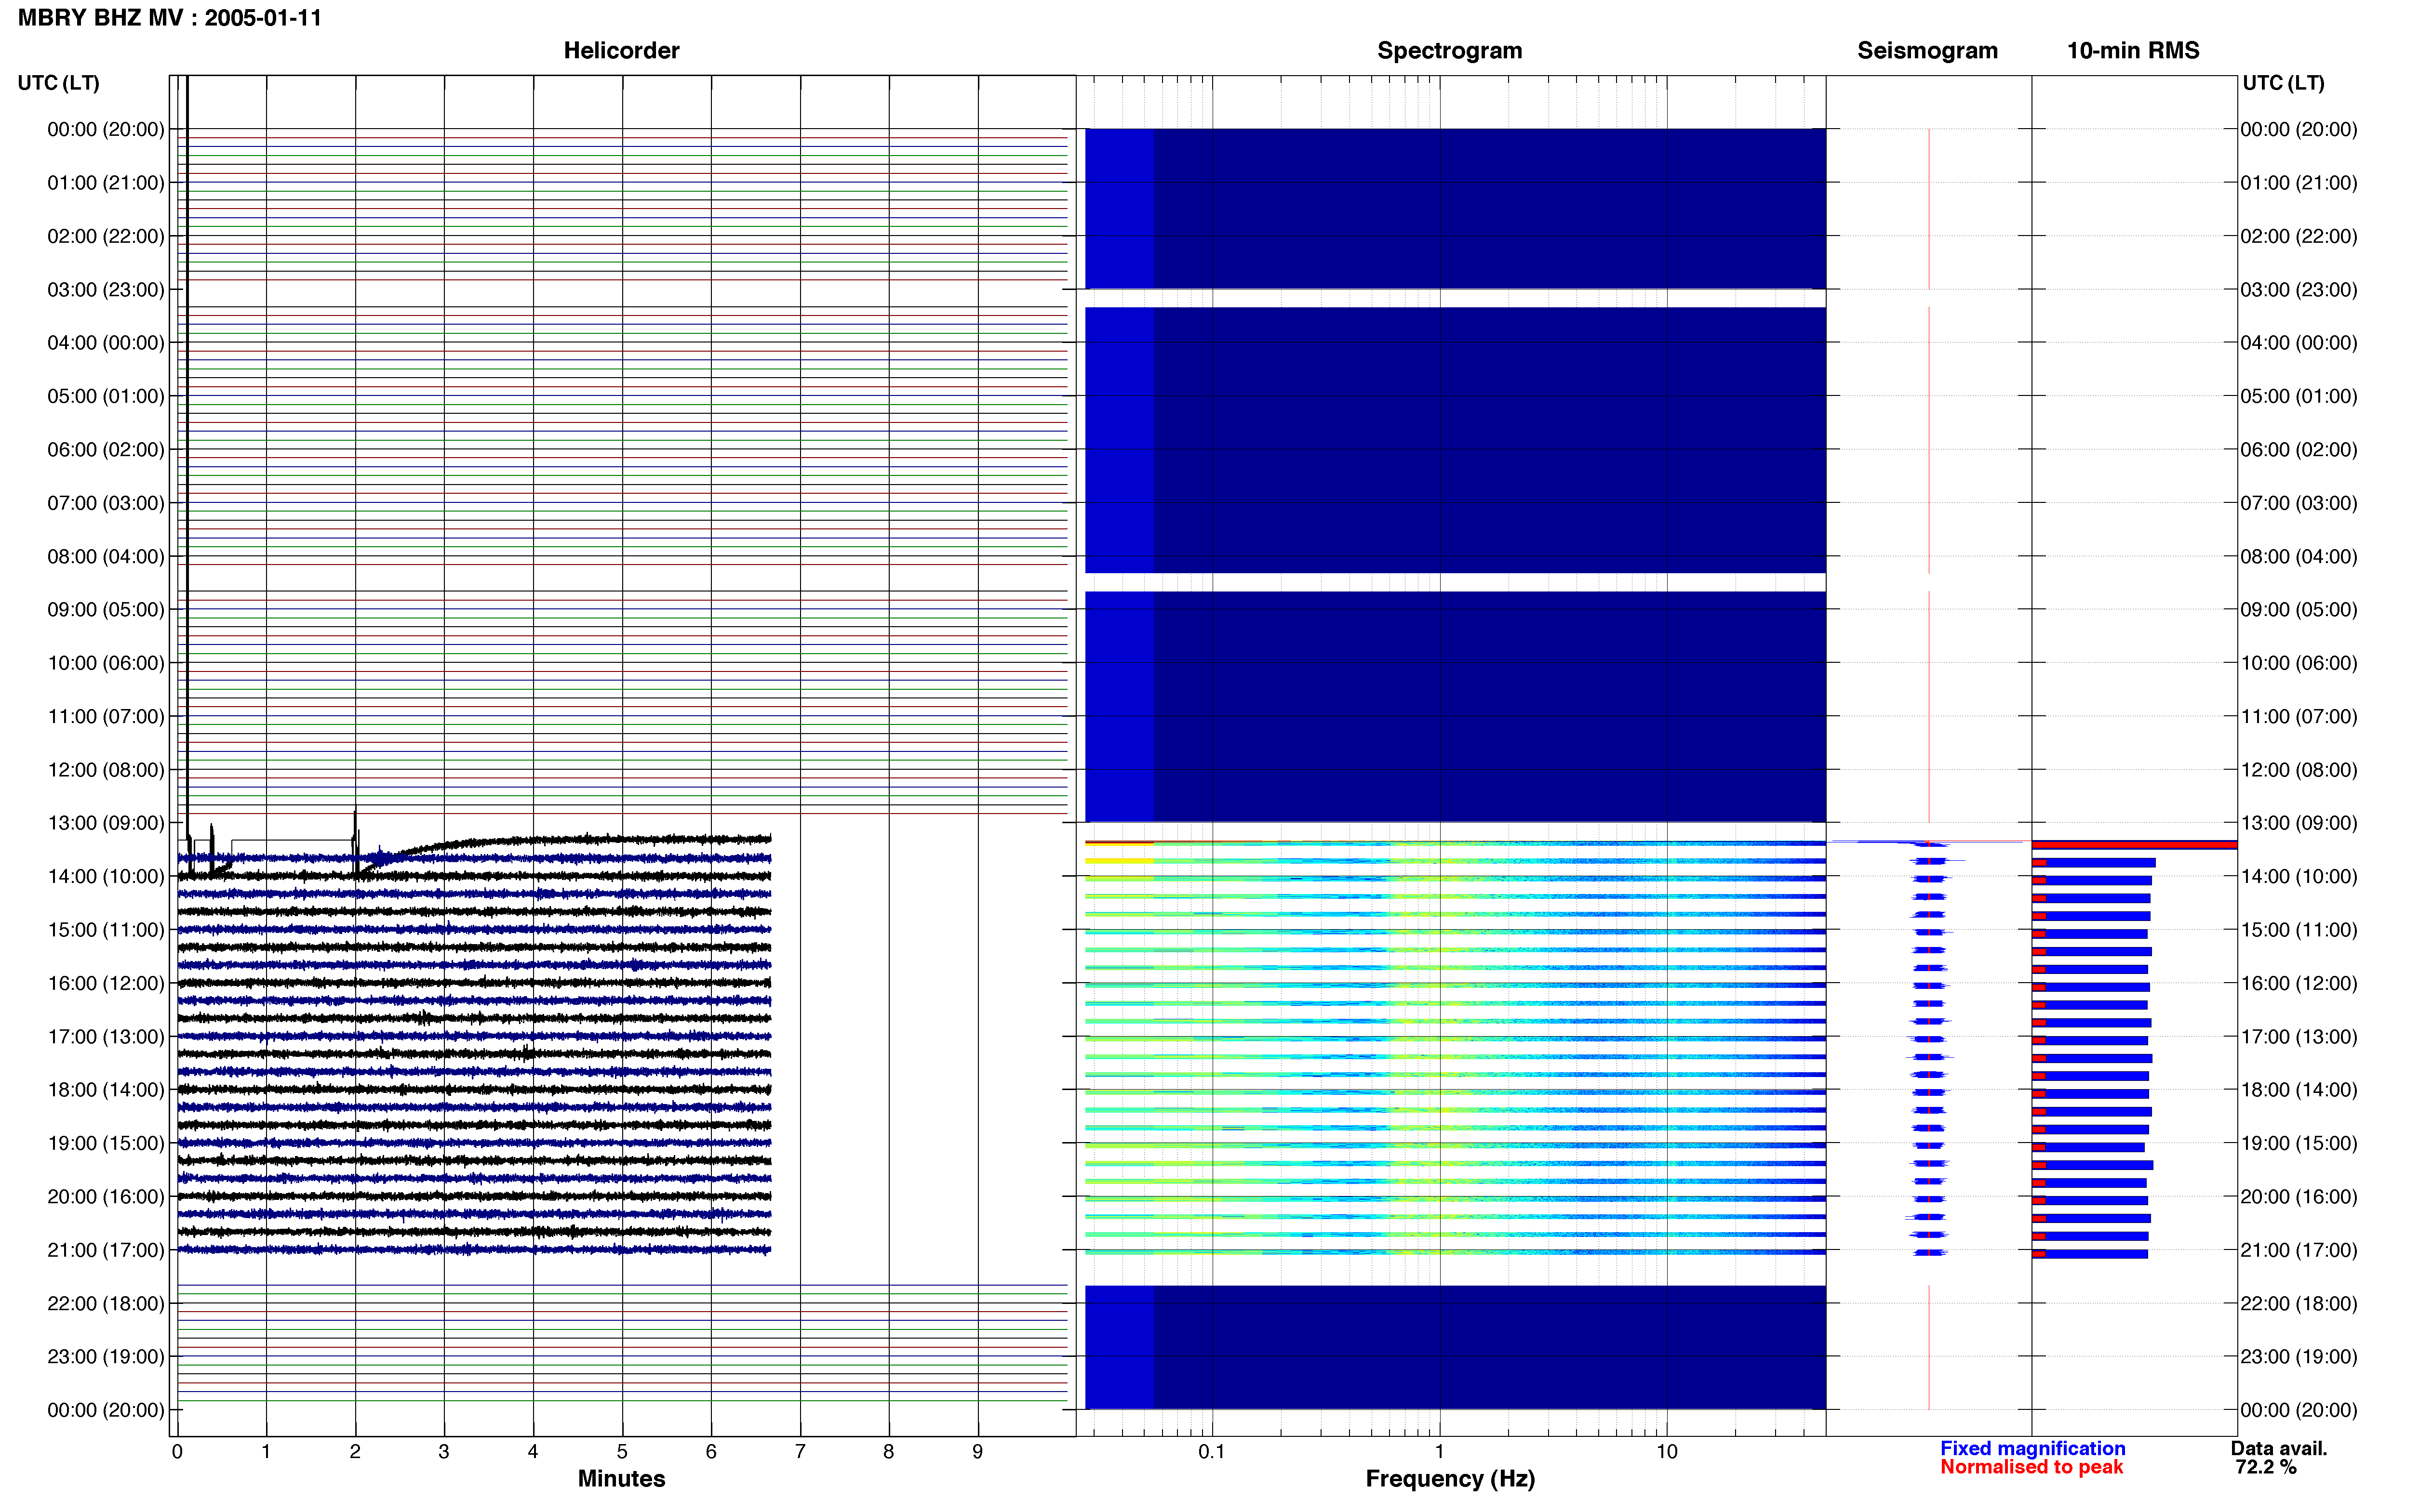2419x1512 pixels.
Task: Click the 7 tick on the Minutes axis
Action: [801, 1452]
